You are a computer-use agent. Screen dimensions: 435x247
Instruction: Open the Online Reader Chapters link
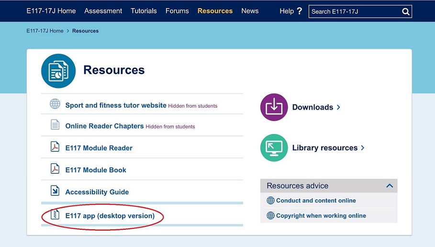pos(105,126)
